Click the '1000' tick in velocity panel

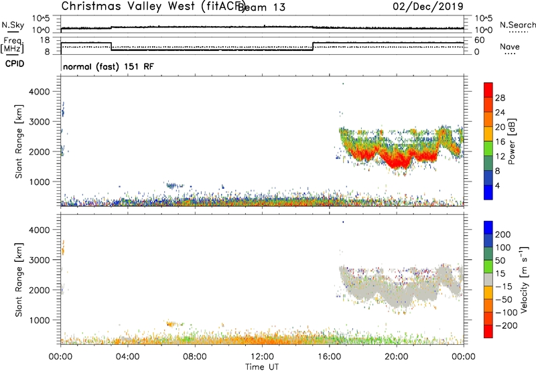click(39, 320)
